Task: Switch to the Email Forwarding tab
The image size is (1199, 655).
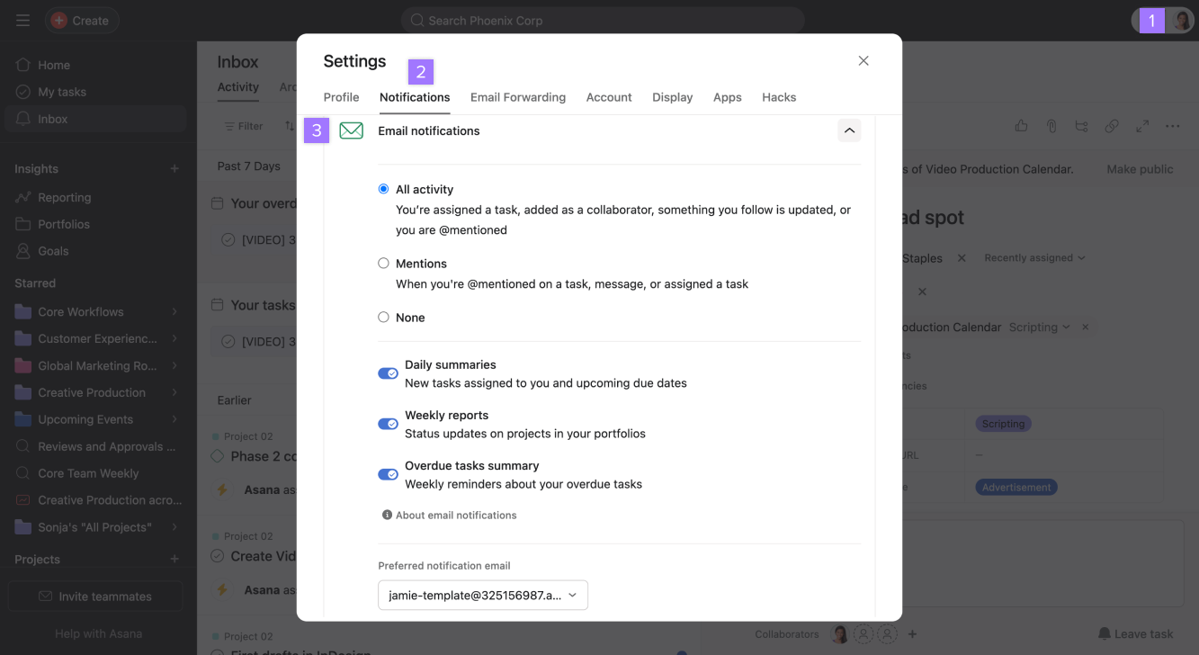Action: click(518, 97)
